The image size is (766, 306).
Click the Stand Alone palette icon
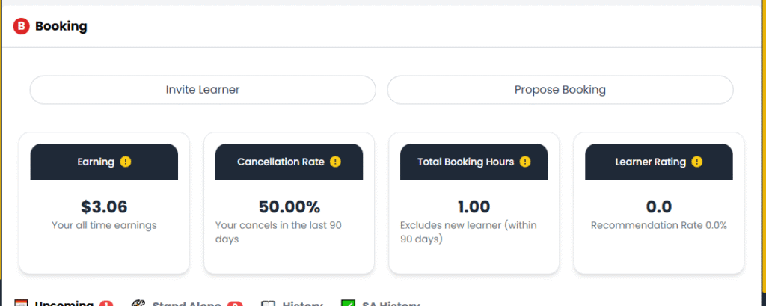138,304
